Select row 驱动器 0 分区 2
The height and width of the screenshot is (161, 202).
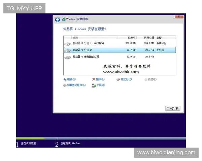[x=120, y=50]
